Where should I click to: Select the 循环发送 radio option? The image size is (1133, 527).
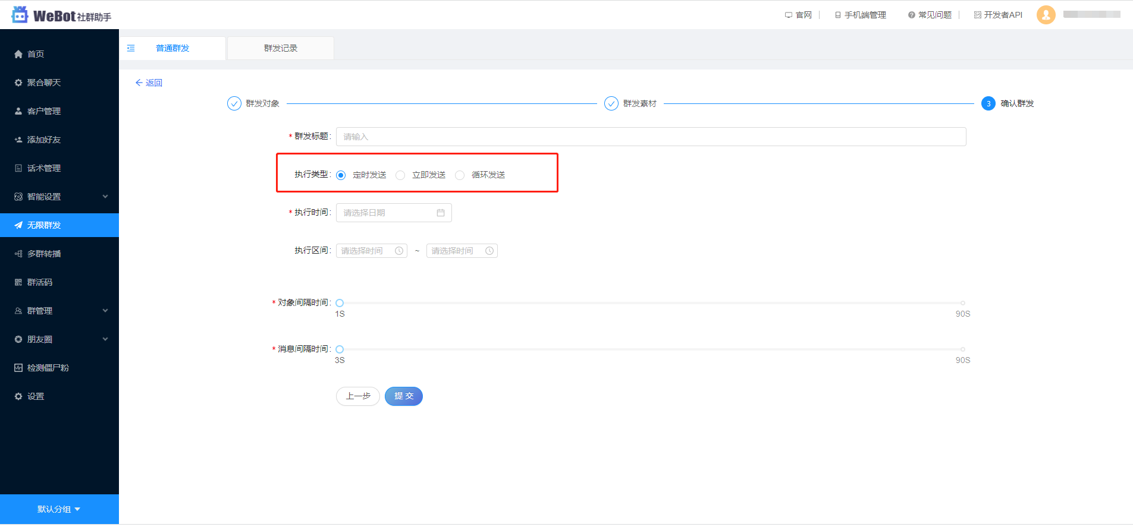pyautogui.click(x=460, y=175)
